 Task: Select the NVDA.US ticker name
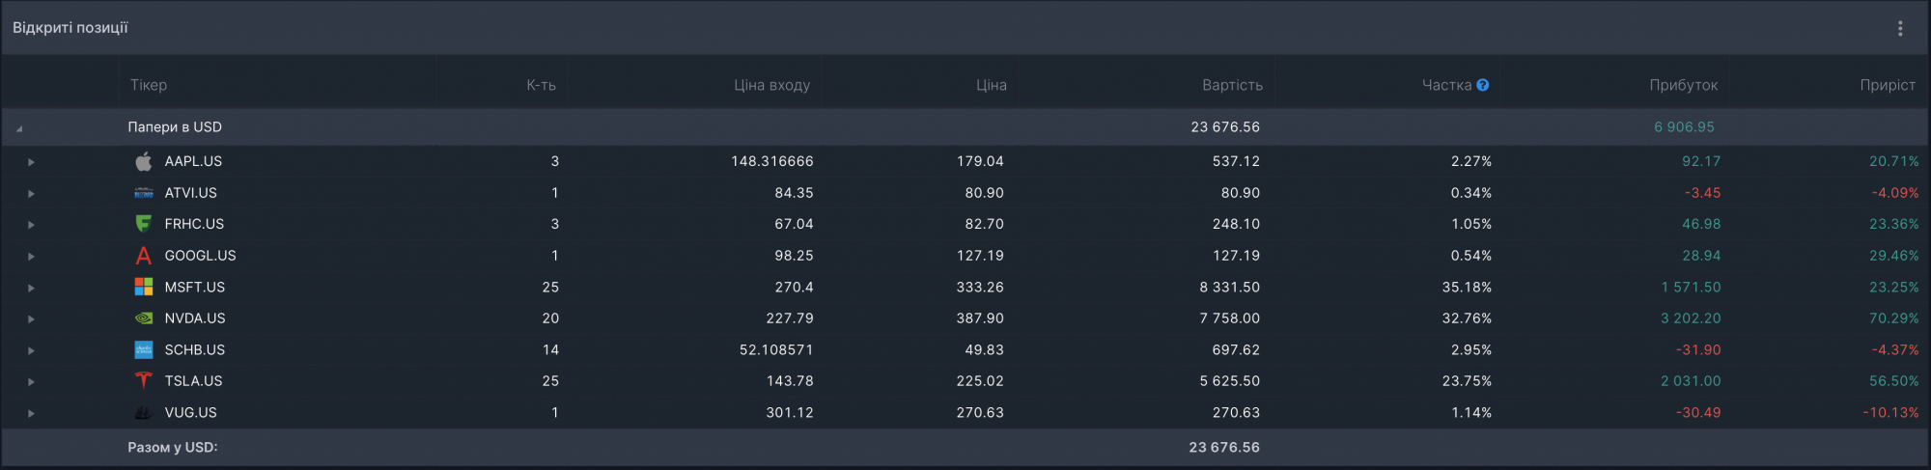(x=195, y=318)
